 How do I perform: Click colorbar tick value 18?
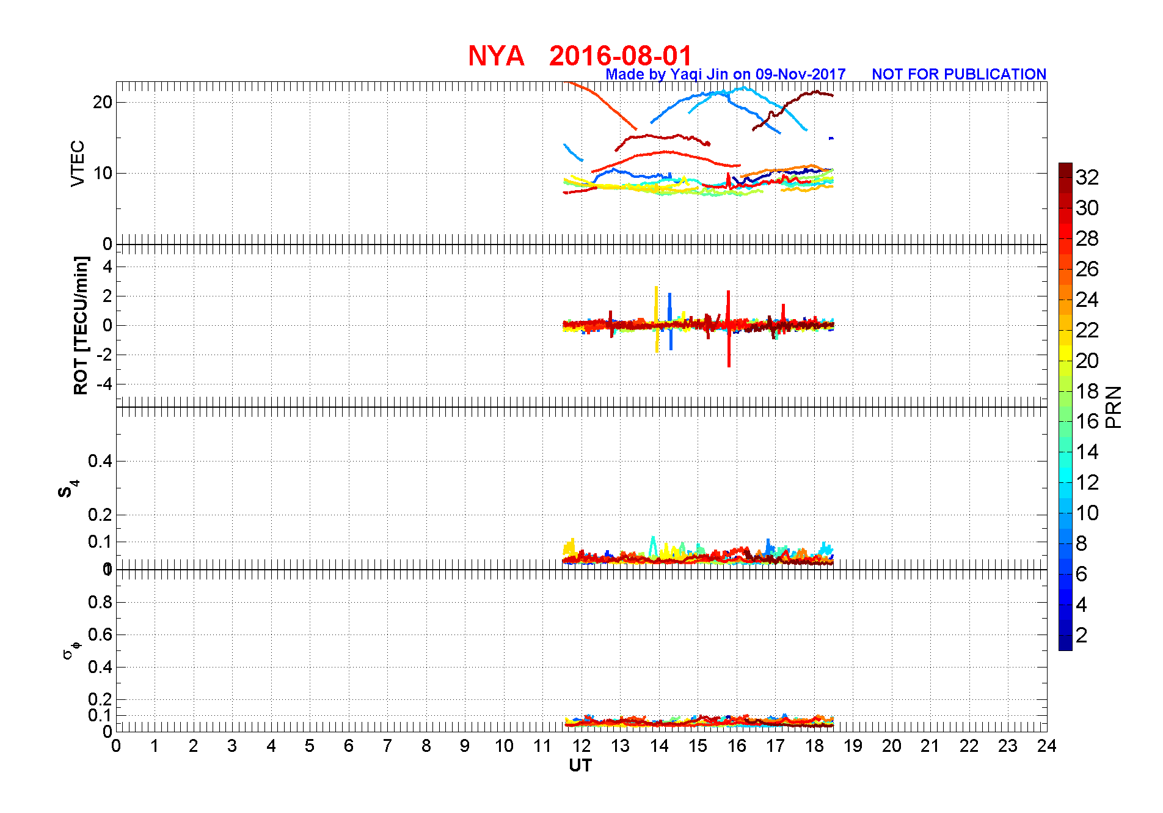point(1087,391)
